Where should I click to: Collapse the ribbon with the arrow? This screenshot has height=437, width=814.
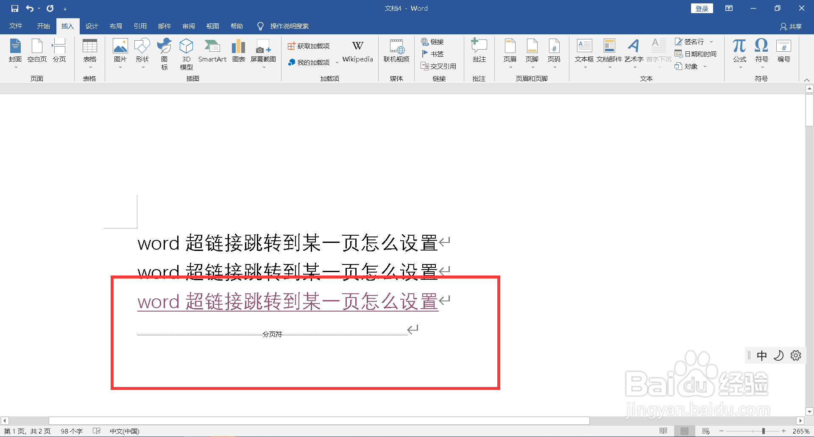[x=807, y=80]
